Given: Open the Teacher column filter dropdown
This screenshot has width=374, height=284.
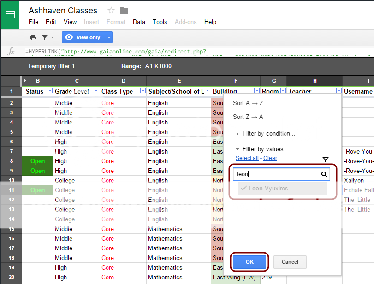Looking at the screenshot, I should (x=339, y=91).
